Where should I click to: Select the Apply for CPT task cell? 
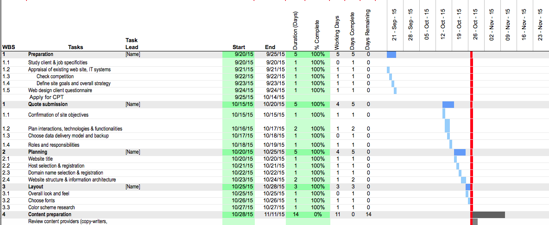point(46,97)
